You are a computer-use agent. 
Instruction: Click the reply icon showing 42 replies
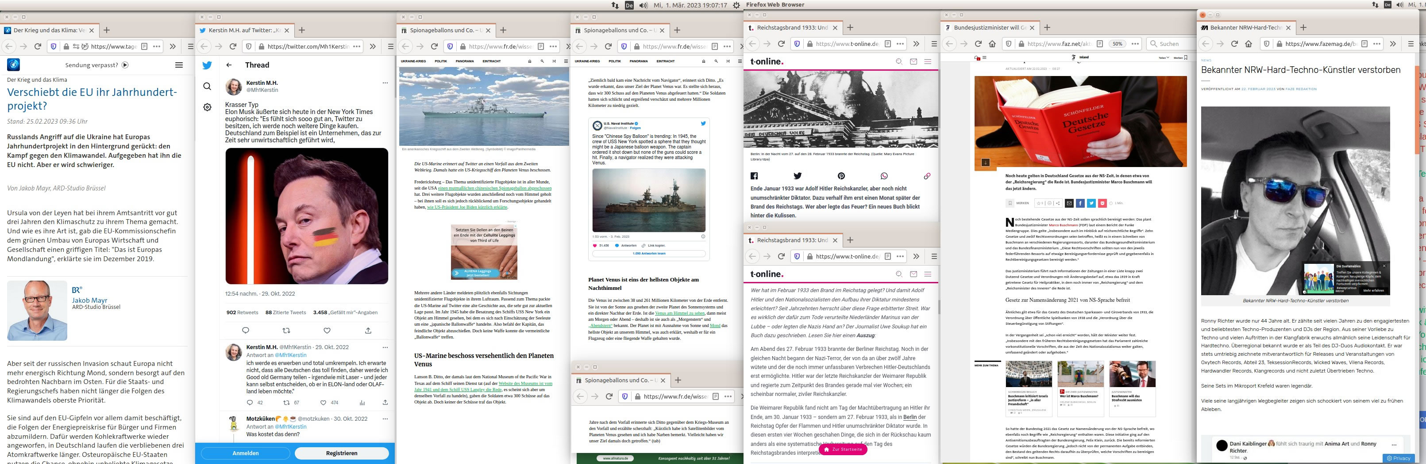pyautogui.click(x=250, y=402)
